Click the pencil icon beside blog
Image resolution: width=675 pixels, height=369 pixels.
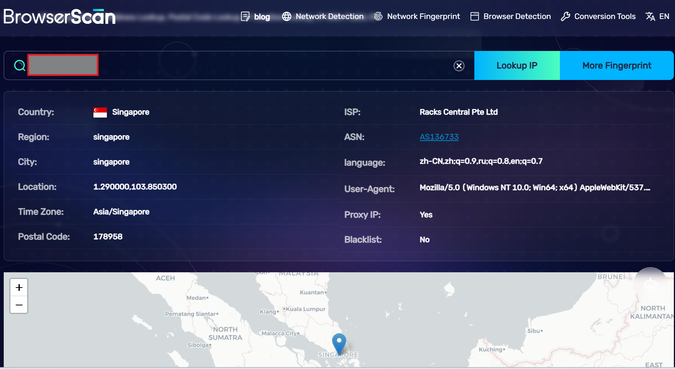(x=245, y=16)
